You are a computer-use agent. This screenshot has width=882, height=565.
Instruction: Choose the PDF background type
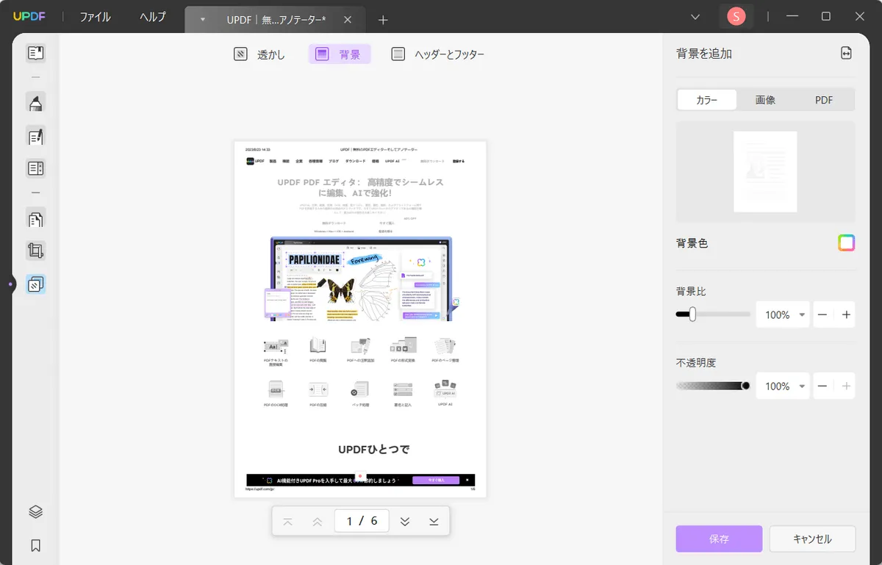tap(824, 100)
